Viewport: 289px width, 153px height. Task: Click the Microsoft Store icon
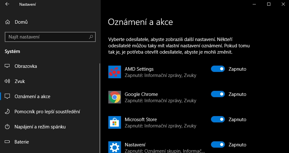(x=114, y=122)
